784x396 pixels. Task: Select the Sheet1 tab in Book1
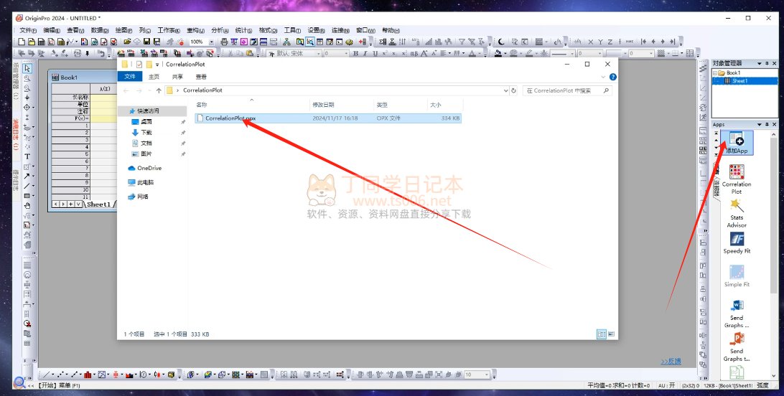[98, 204]
